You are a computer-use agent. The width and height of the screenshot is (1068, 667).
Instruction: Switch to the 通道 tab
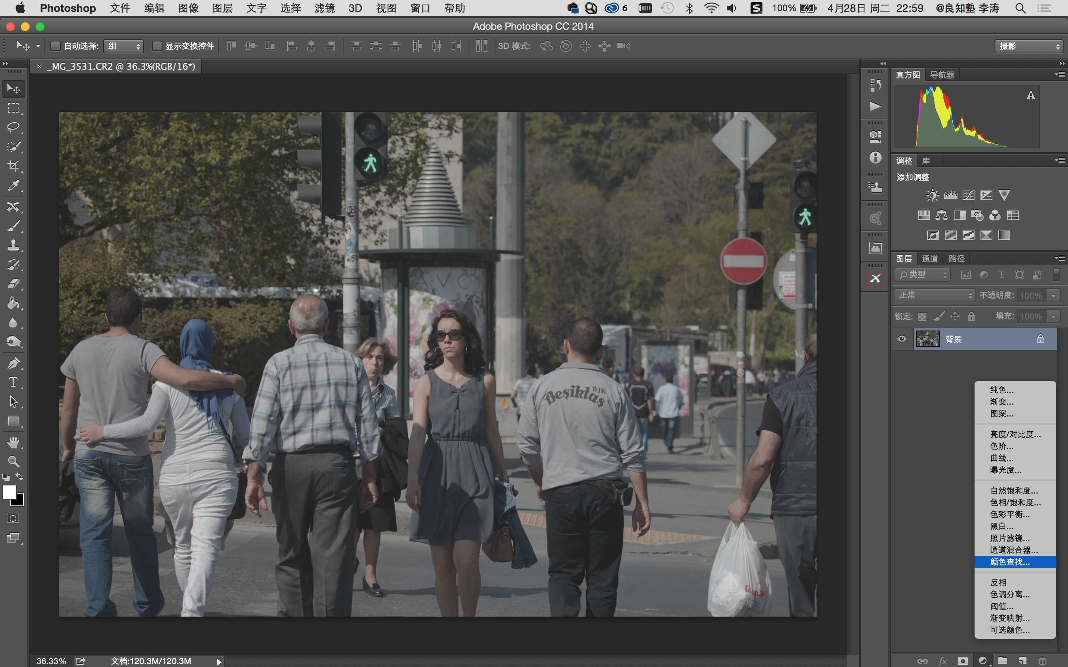pyautogui.click(x=929, y=259)
